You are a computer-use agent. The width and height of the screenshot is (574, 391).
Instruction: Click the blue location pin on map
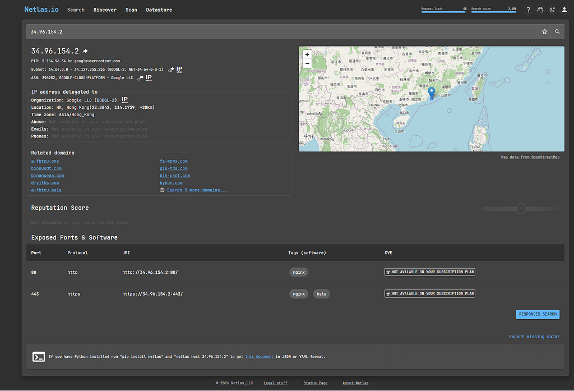[432, 93]
